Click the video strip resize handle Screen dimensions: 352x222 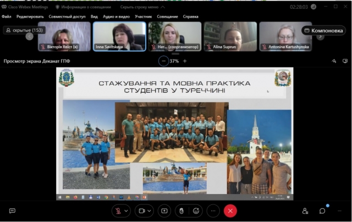tap(175, 54)
